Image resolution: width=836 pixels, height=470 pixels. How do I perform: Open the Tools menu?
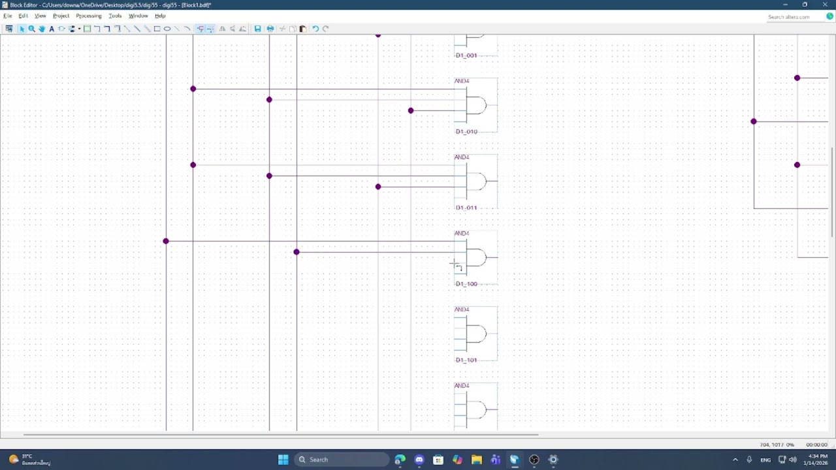(115, 16)
